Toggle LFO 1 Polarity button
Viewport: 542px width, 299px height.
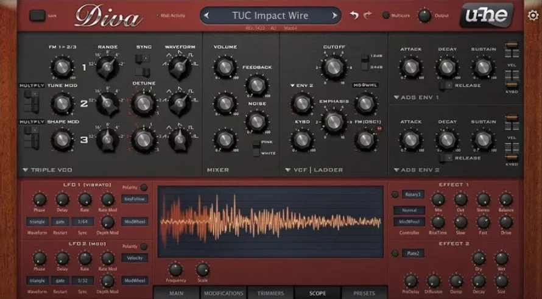144,188
